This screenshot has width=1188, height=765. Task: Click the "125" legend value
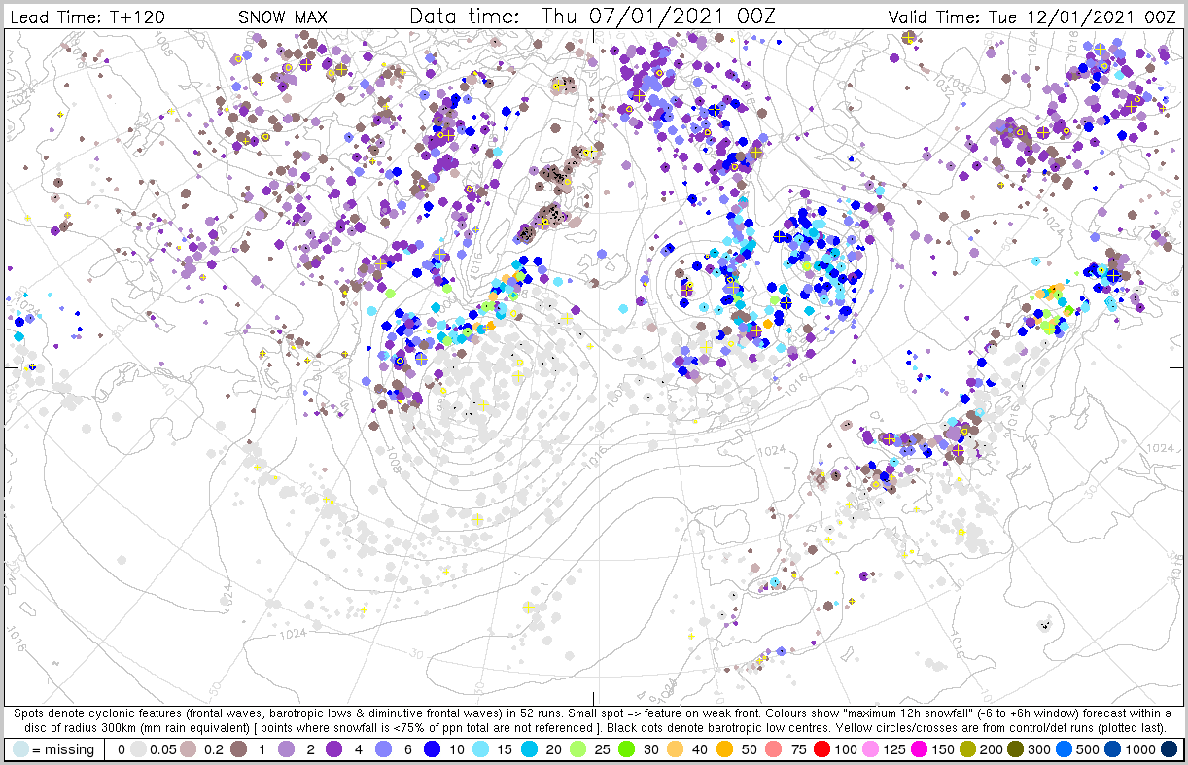pos(894,749)
